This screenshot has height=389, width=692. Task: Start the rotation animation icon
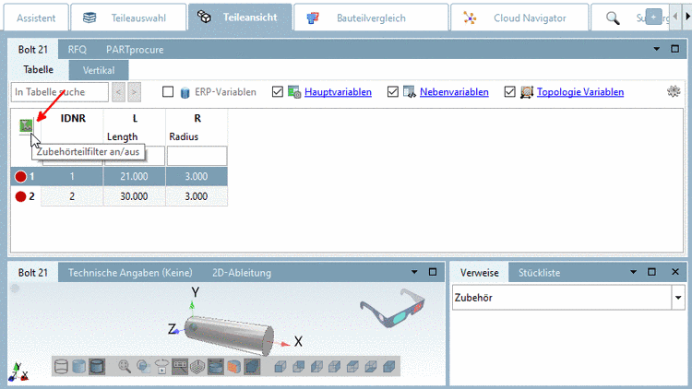coord(161,367)
